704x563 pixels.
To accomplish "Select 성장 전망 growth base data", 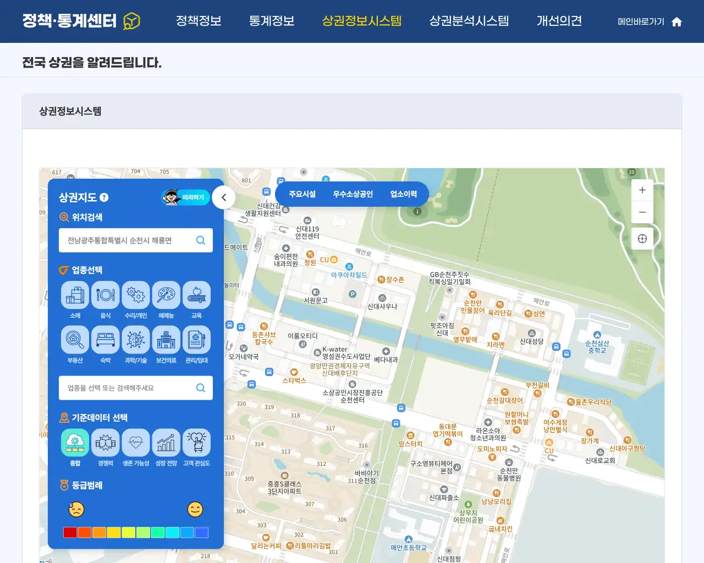I will (166, 443).
